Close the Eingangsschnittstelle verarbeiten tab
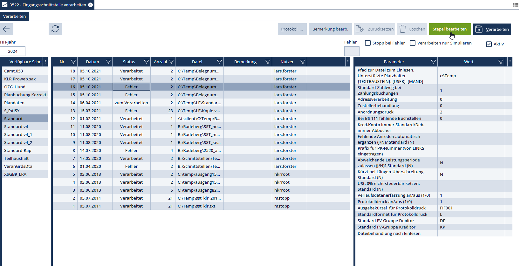This screenshot has height=266, width=521. point(91,5)
